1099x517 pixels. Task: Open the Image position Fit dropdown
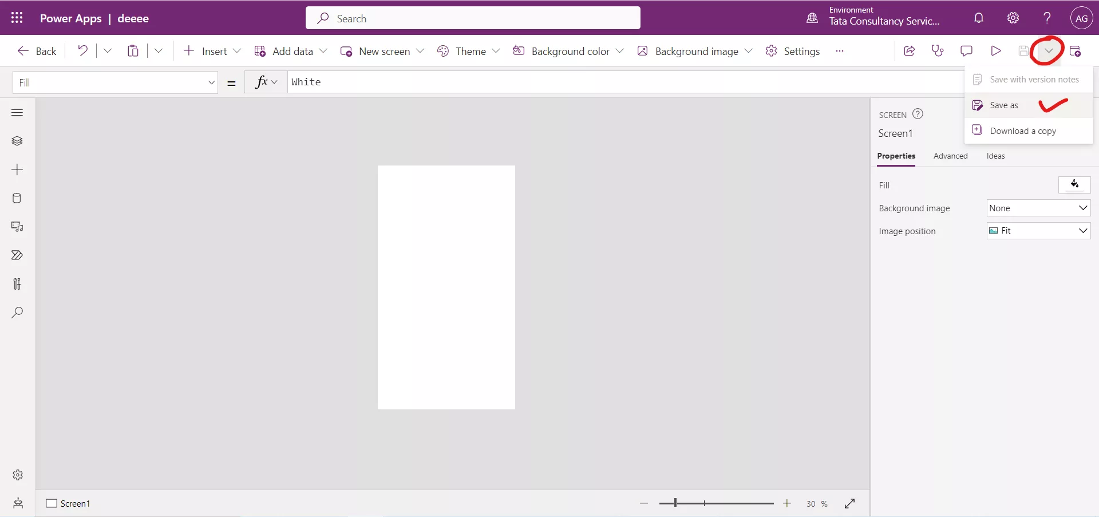(1038, 231)
